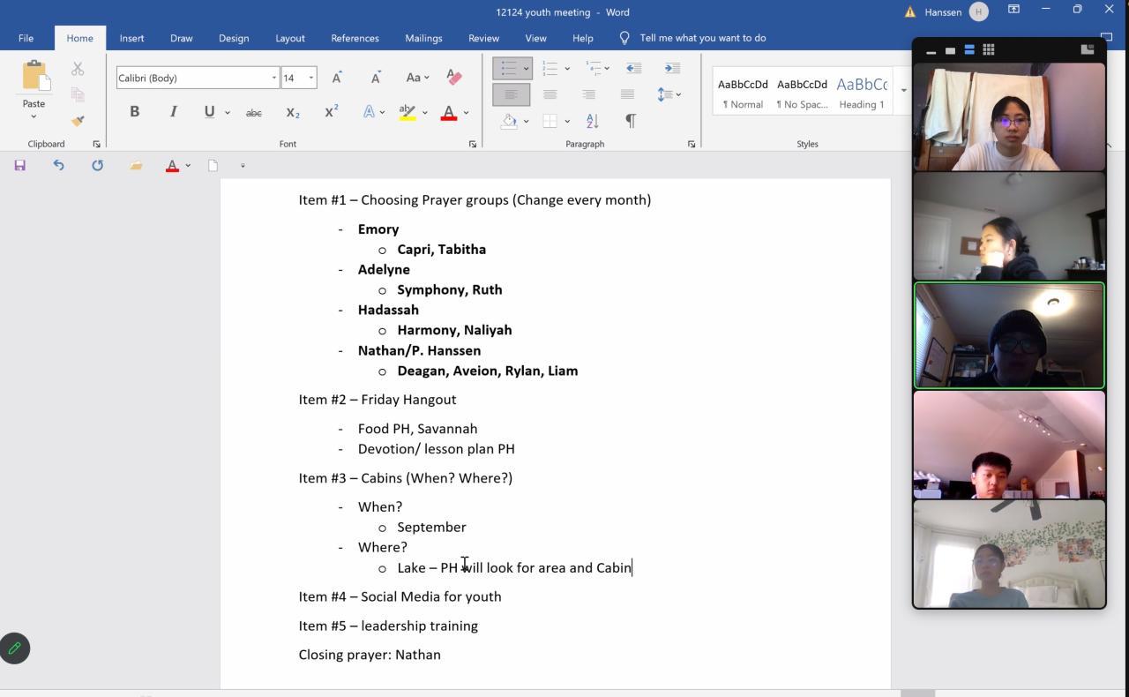The height and width of the screenshot is (697, 1129).
Task: Open the Layout tab
Action: point(290,38)
